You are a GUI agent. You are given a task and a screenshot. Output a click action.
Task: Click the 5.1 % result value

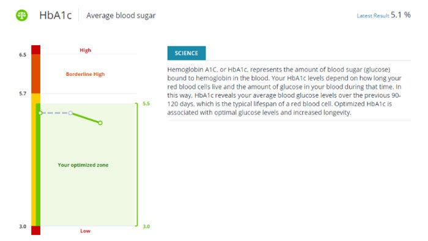tap(400, 15)
